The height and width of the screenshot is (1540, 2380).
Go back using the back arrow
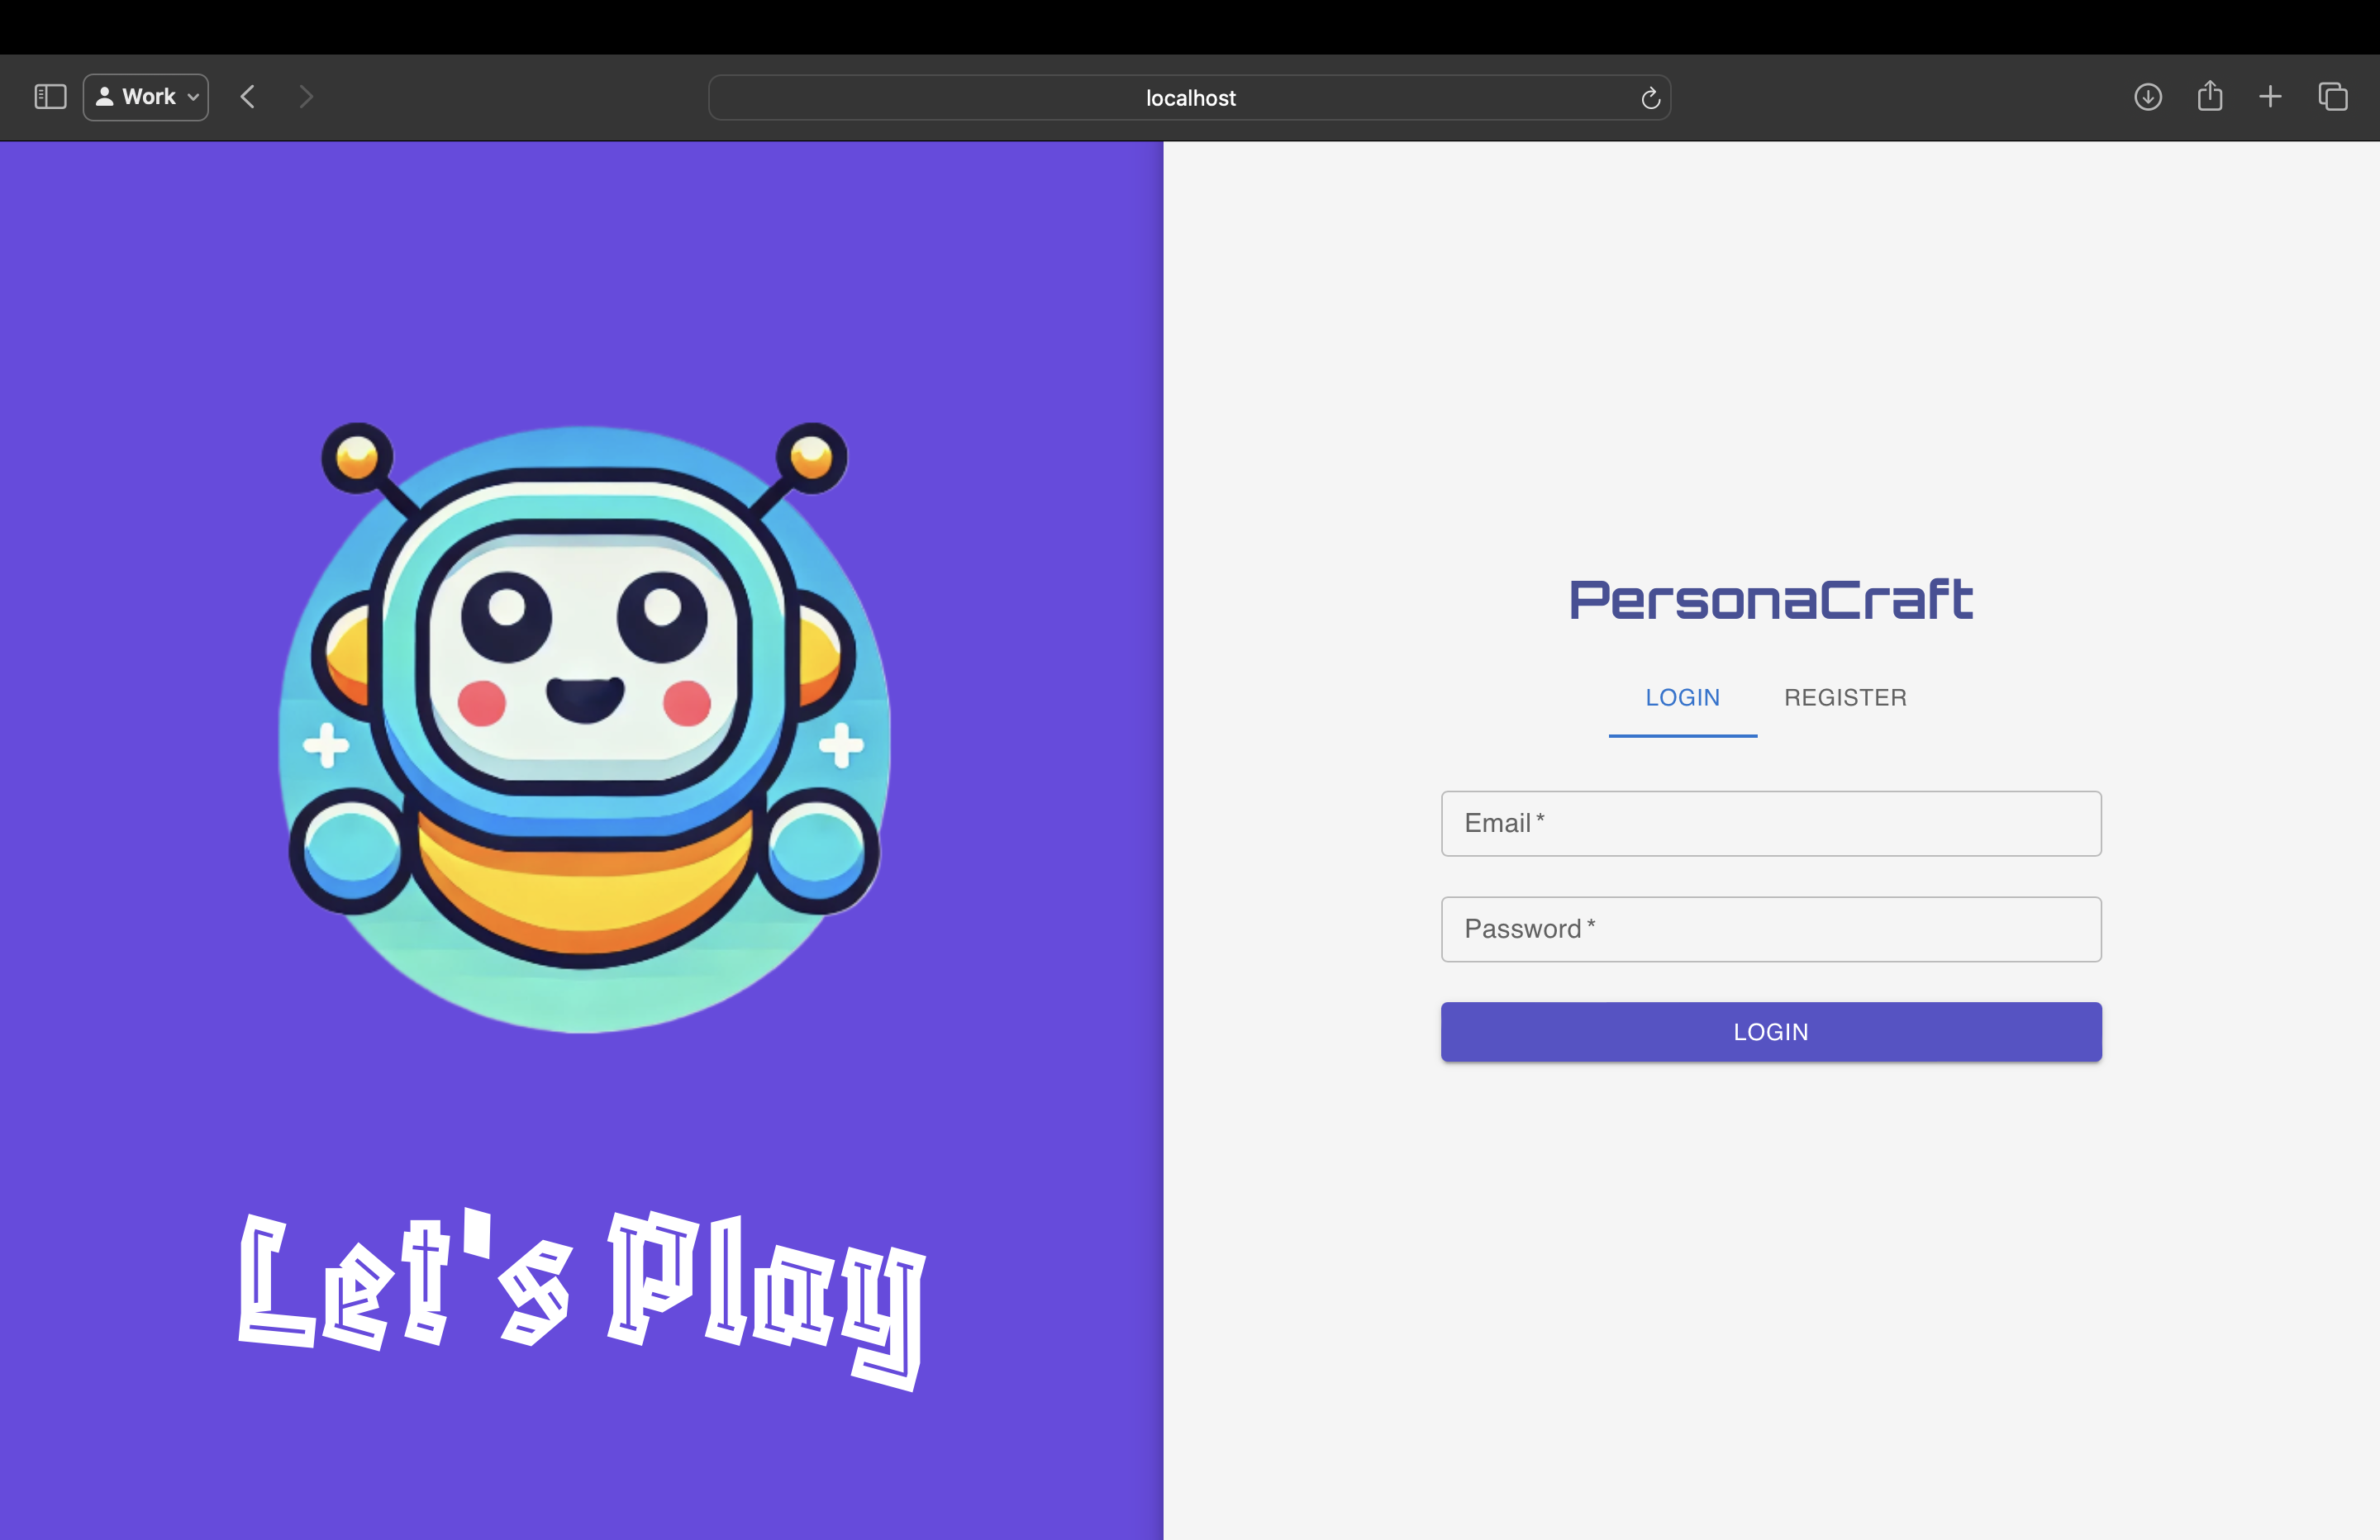point(248,97)
